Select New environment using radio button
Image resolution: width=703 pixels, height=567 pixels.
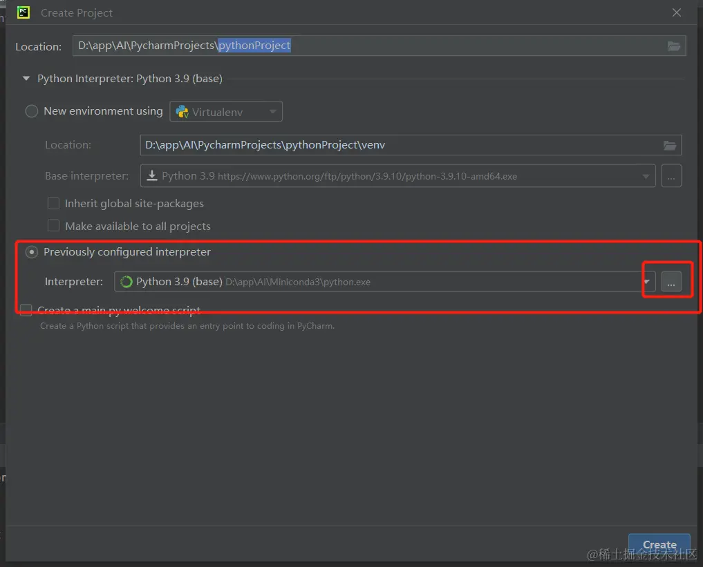[31, 111]
